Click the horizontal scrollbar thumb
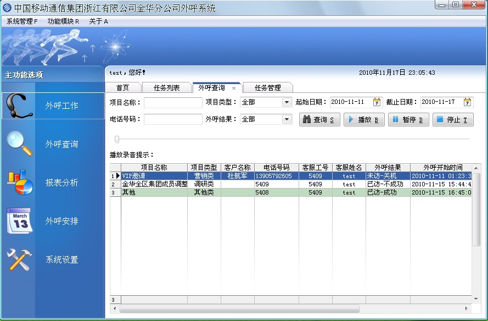 coord(239,308)
